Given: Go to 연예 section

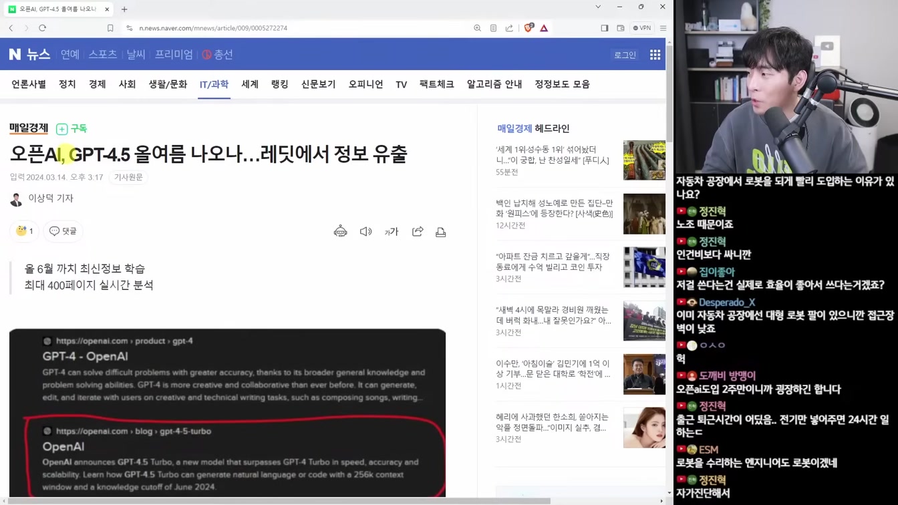Looking at the screenshot, I should (70, 54).
